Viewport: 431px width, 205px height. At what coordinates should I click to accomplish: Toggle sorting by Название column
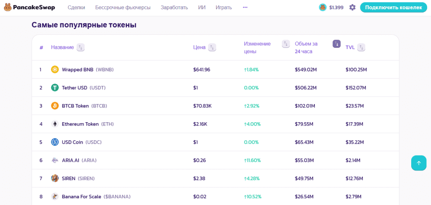coord(80,47)
